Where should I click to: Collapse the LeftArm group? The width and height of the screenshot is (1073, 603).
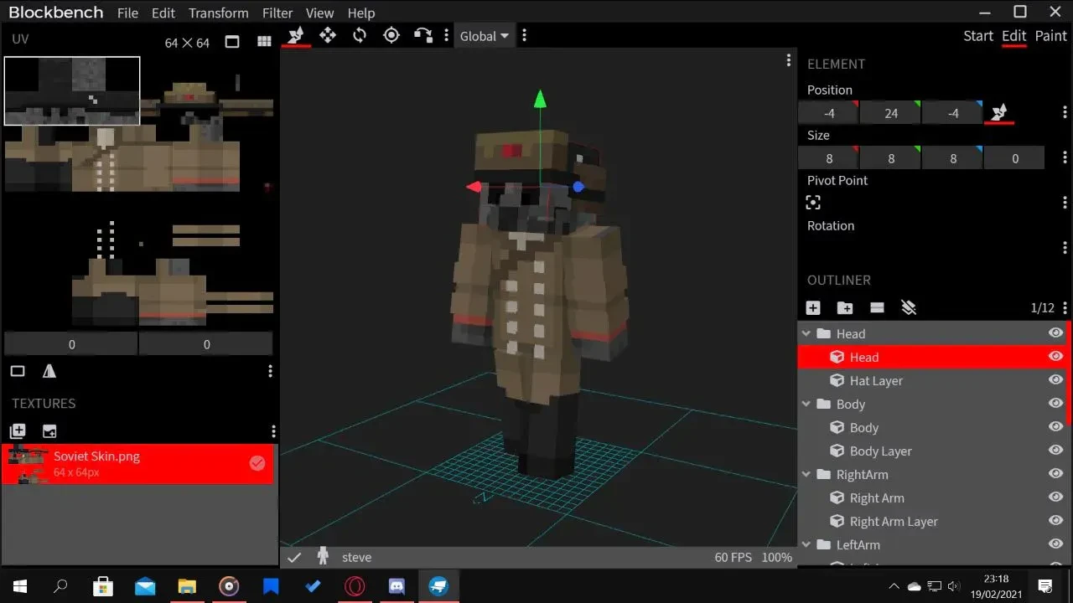pyautogui.click(x=806, y=544)
